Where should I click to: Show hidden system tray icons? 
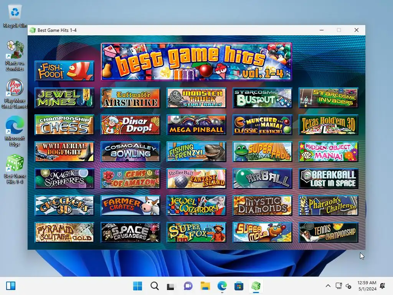pyautogui.click(x=328, y=286)
